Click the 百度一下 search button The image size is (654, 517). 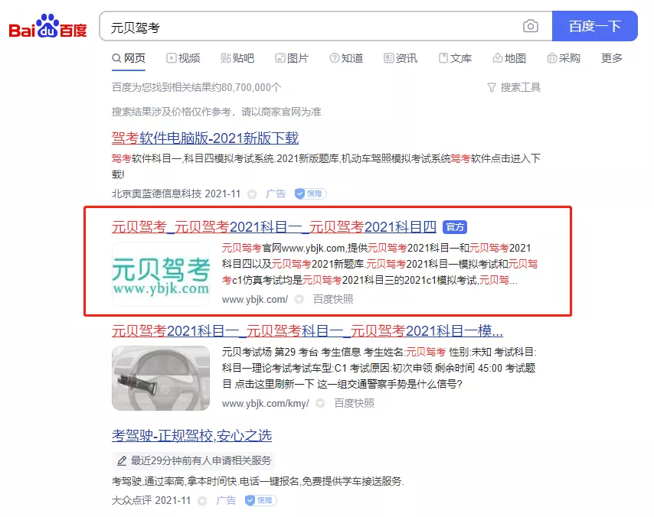(595, 26)
